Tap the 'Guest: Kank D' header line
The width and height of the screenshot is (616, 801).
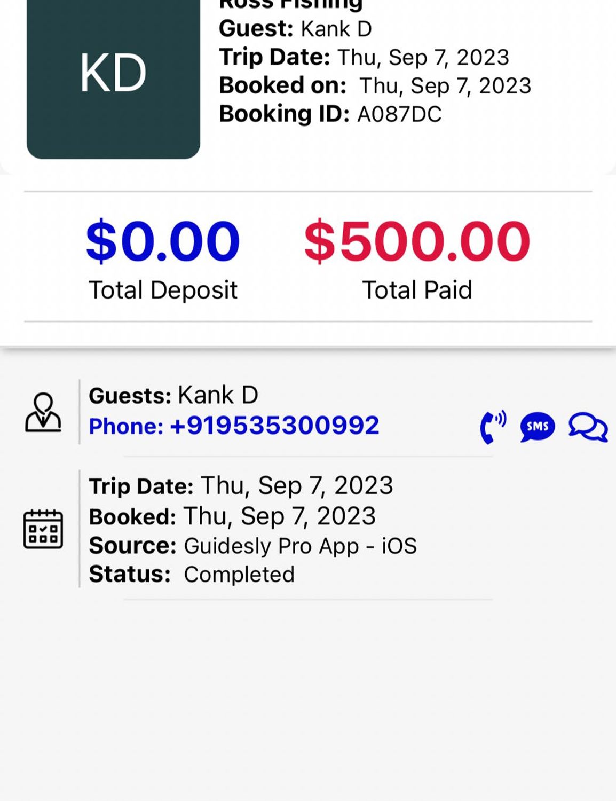295,29
